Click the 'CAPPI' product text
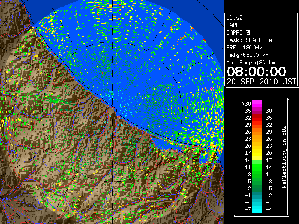The height and width of the screenshot is (224, 299). click(234, 25)
